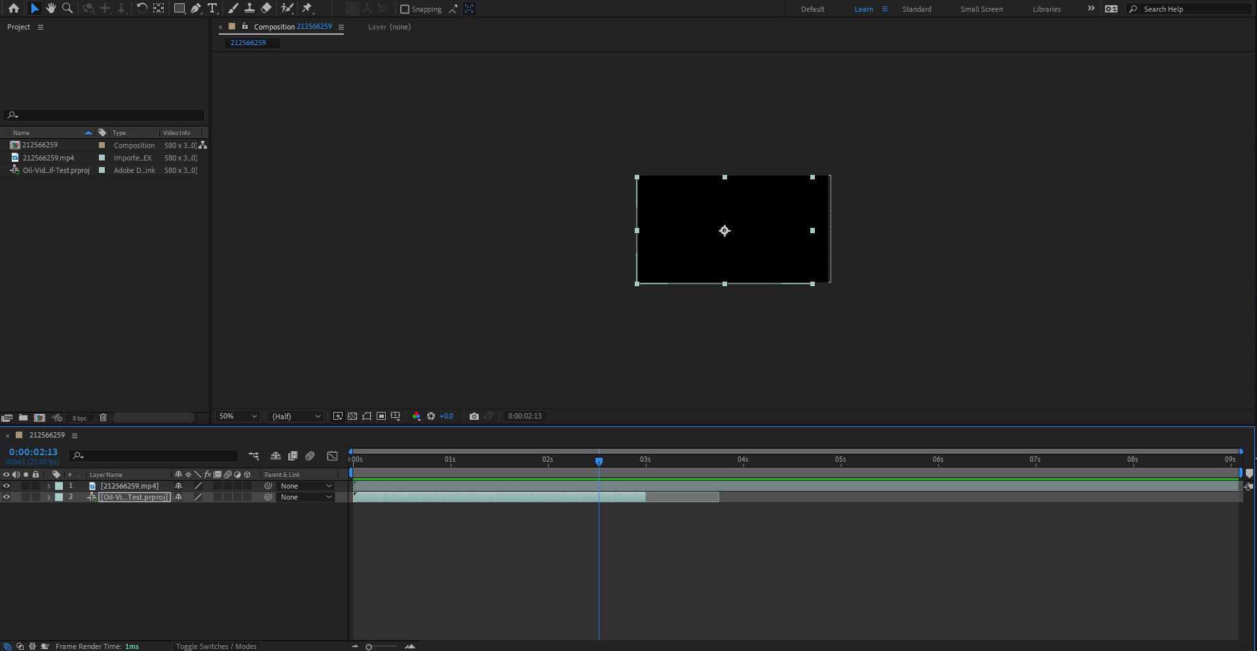Open the 50% magnification dropdown
The image size is (1257, 651).
coord(237,417)
